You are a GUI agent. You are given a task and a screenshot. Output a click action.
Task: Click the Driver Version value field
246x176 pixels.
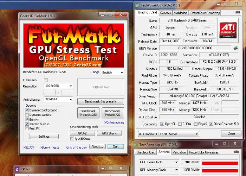[199, 96]
